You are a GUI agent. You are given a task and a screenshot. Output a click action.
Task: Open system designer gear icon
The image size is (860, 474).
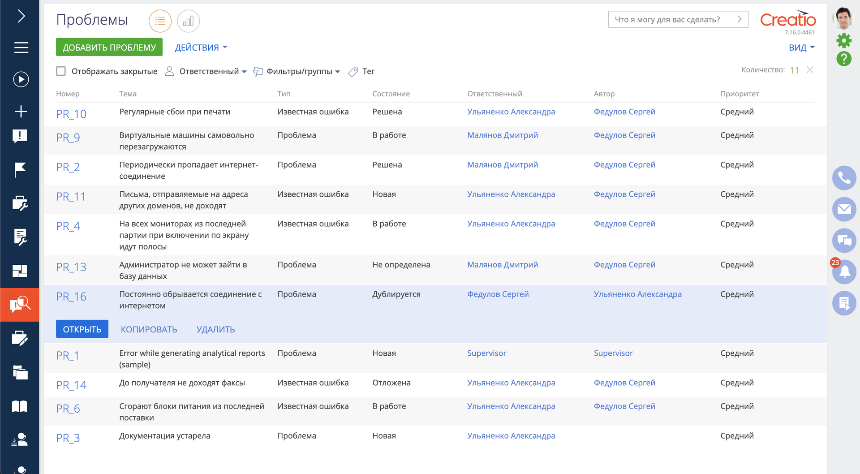(844, 41)
